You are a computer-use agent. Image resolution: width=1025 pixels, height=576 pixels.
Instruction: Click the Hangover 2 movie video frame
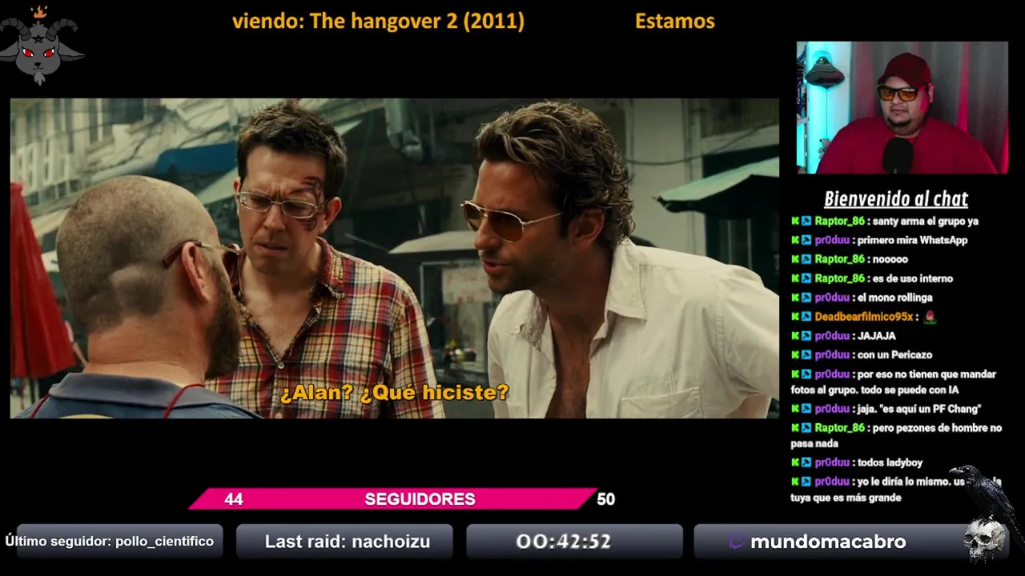(394, 258)
